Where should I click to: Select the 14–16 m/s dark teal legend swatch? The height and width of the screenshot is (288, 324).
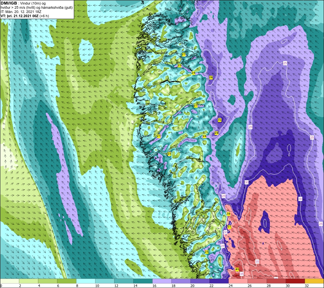pos(143,281)
